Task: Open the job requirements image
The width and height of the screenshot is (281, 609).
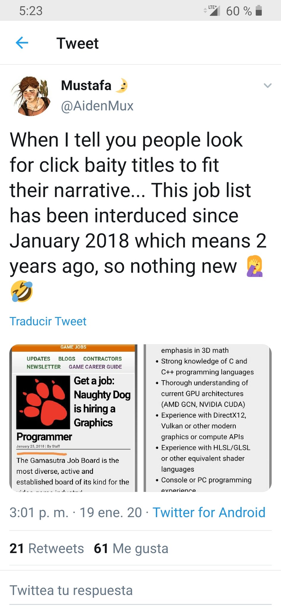Action: point(208,418)
